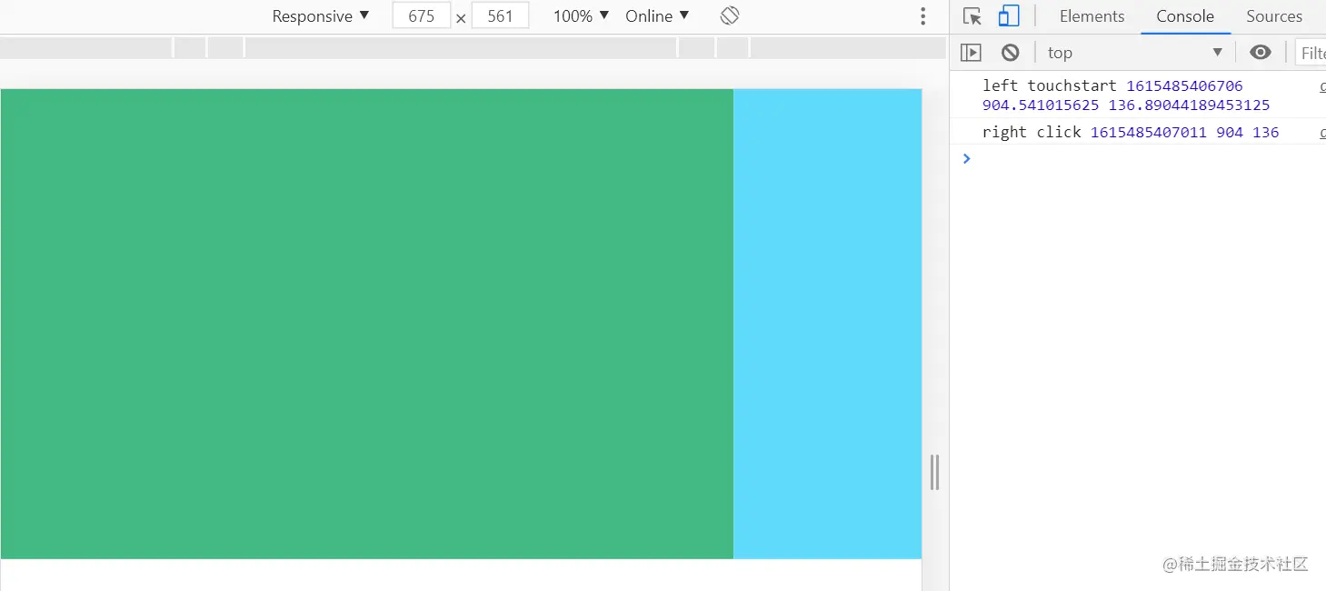Click the timestamp 1615485407011 in the log

tap(1149, 132)
